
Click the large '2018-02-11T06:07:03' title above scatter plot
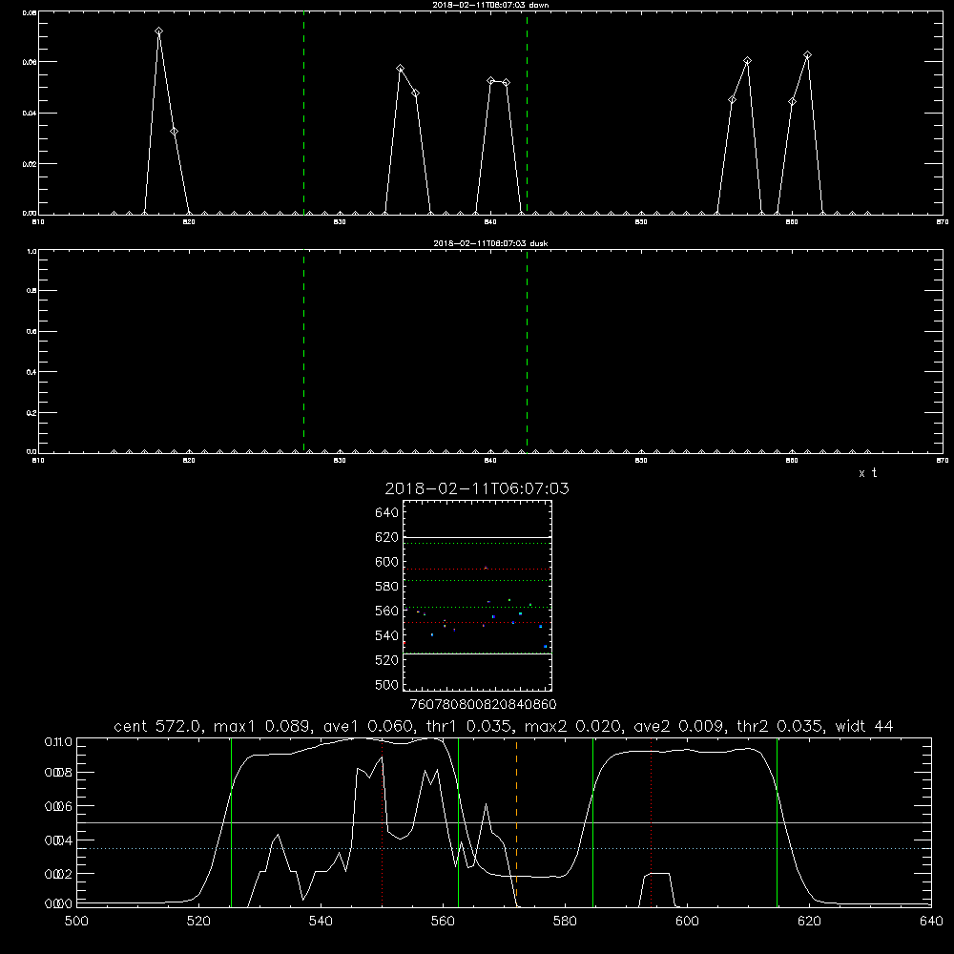(x=477, y=488)
